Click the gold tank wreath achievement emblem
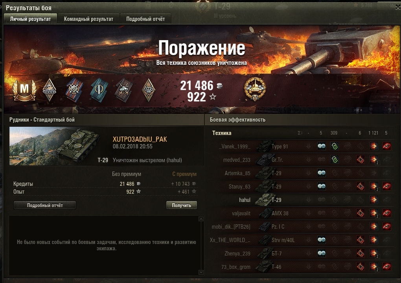The image size is (401, 283). (255, 89)
